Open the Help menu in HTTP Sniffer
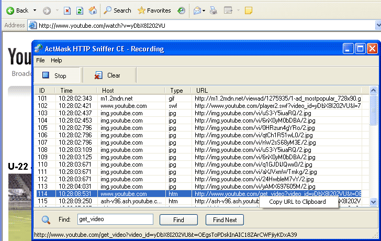This screenshot has height=241, width=381. 57,60
